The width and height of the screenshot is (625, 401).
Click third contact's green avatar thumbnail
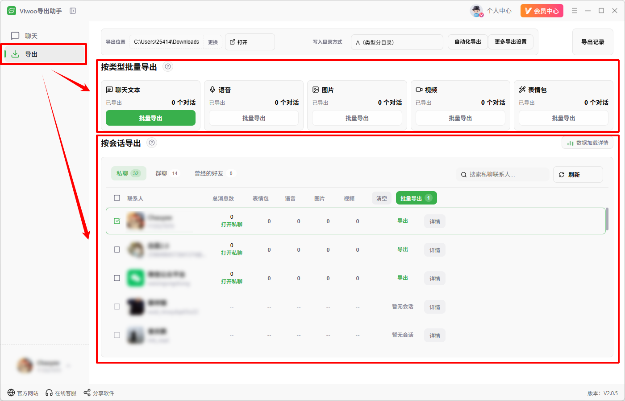136,278
